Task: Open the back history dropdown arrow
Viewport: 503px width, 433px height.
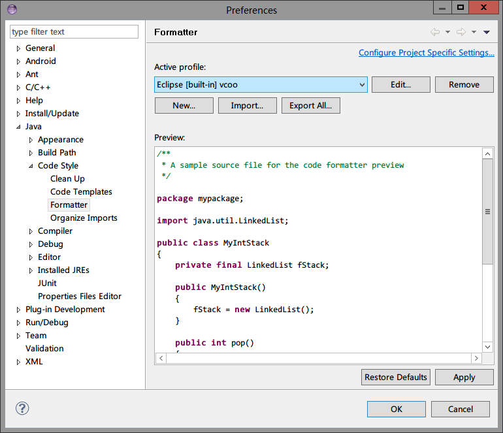Action: (447, 32)
